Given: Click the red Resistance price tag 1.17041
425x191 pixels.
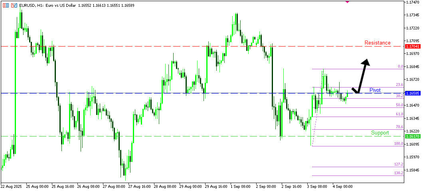Looking at the screenshot, I should click(413, 47).
